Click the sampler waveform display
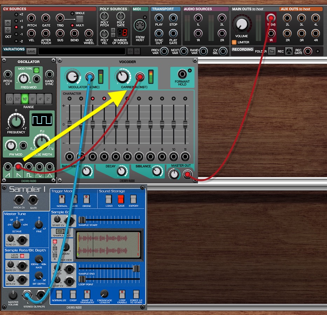Screen dimensions: 327x315 pyautogui.click(x=108, y=245)
